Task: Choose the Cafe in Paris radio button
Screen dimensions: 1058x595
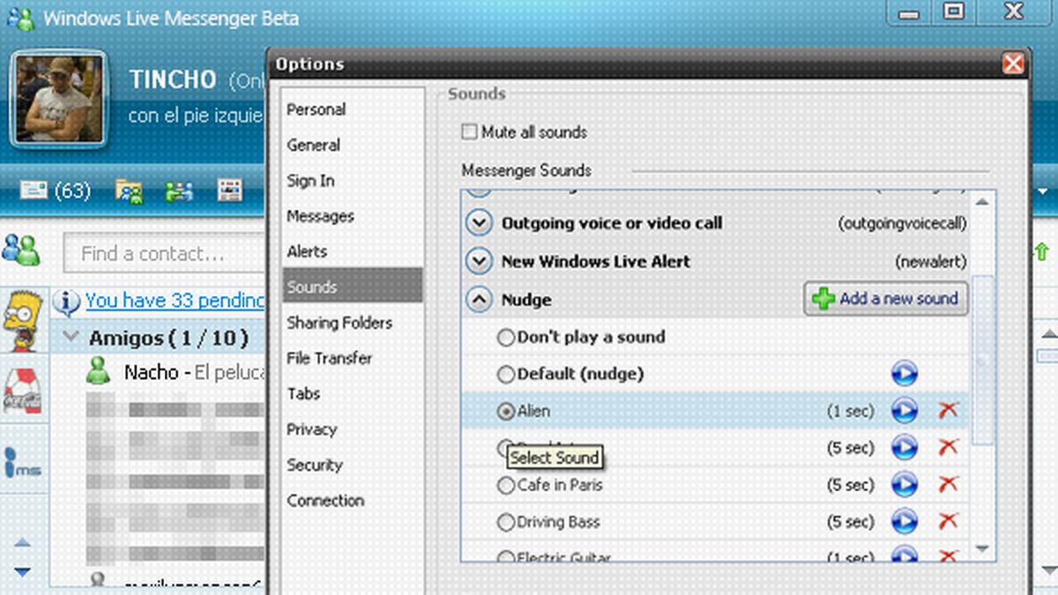Action: [x=506, y=486]
